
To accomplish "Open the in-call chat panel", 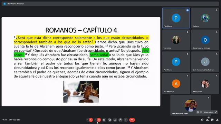I will [212, 120].
